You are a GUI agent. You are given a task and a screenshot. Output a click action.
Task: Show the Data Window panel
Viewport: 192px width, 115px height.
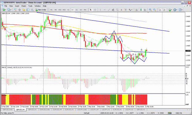pos(19,10)
